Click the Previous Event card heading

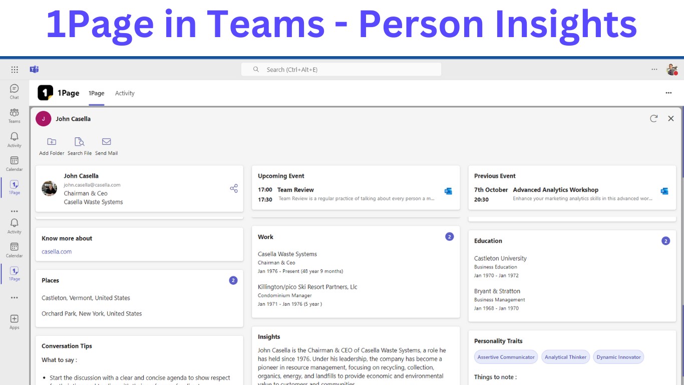pyautogui.click(x=495, y=176)
